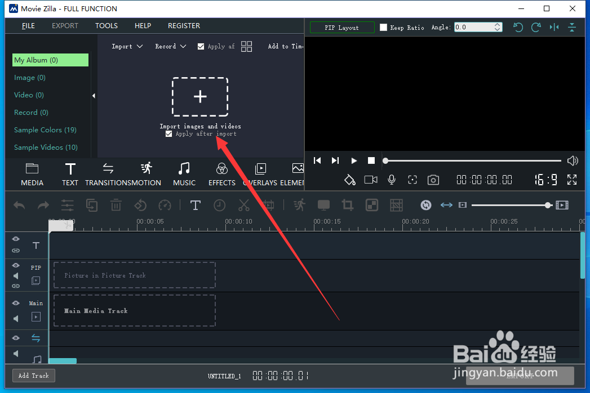The height and width of the screenshot is (393, 590).
Task: Switch to thumbnail grid view
Action: 246,47
